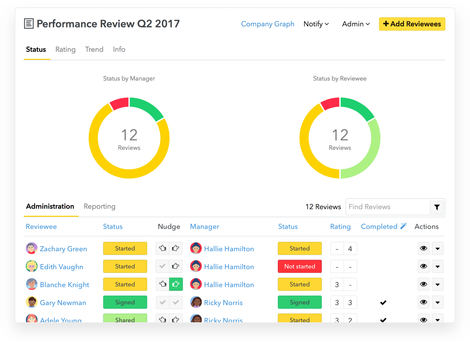Viewport: 470px width, 345px height.
Task: Open the Notify dropdown
Action: (x=316, y=24)
